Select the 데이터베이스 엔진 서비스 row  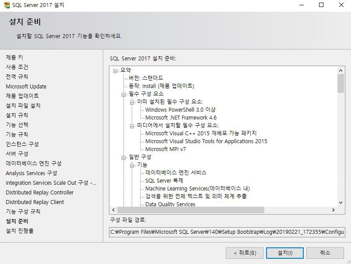[176, 172]
